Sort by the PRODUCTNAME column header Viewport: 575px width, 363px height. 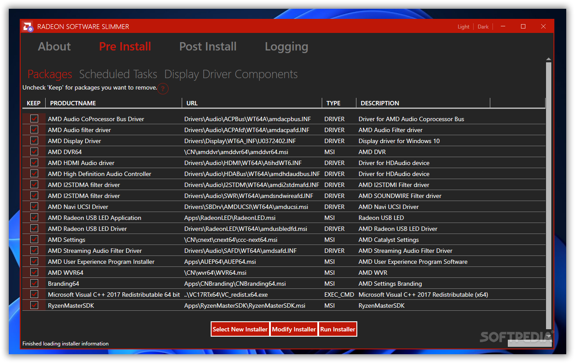point(114,103)
